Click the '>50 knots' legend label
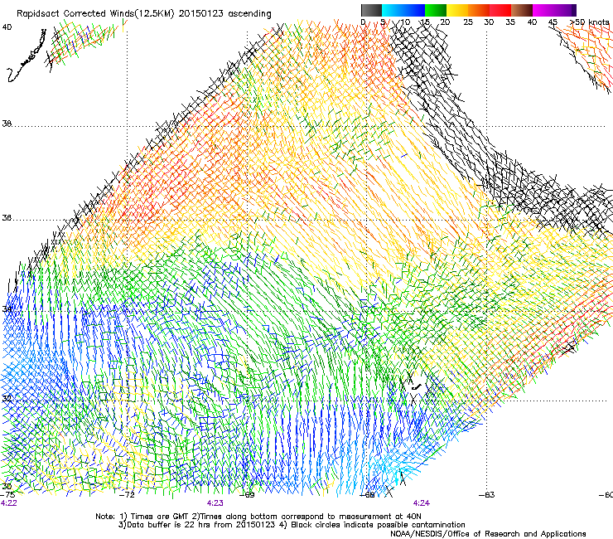This screenshot has height=539, width=613. click(x=590, y=22)
